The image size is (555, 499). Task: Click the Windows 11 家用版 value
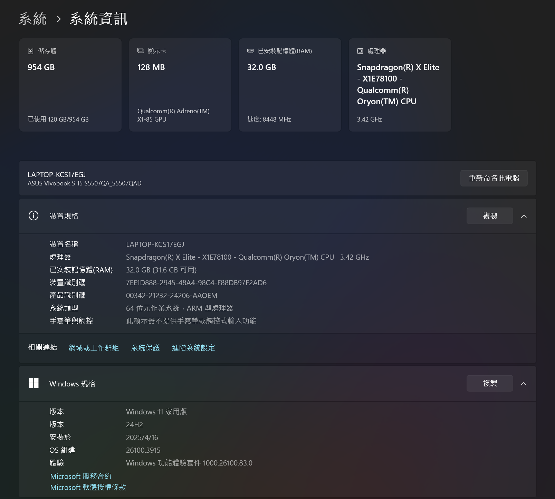[156, 412]
